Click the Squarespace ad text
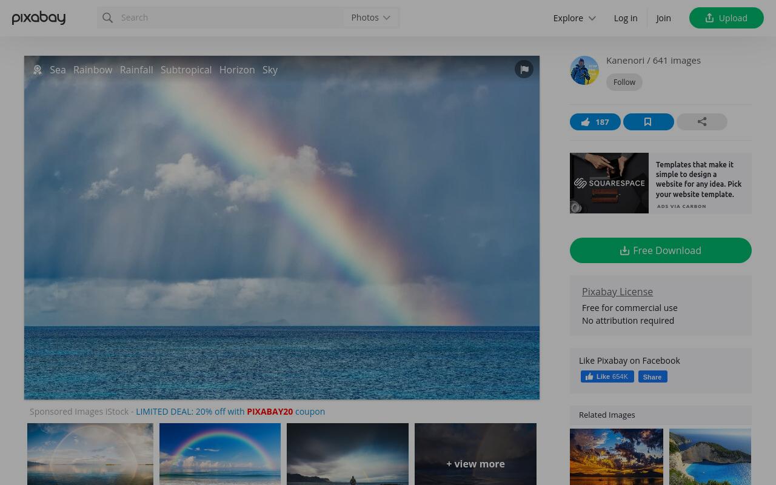 (699, 179)
